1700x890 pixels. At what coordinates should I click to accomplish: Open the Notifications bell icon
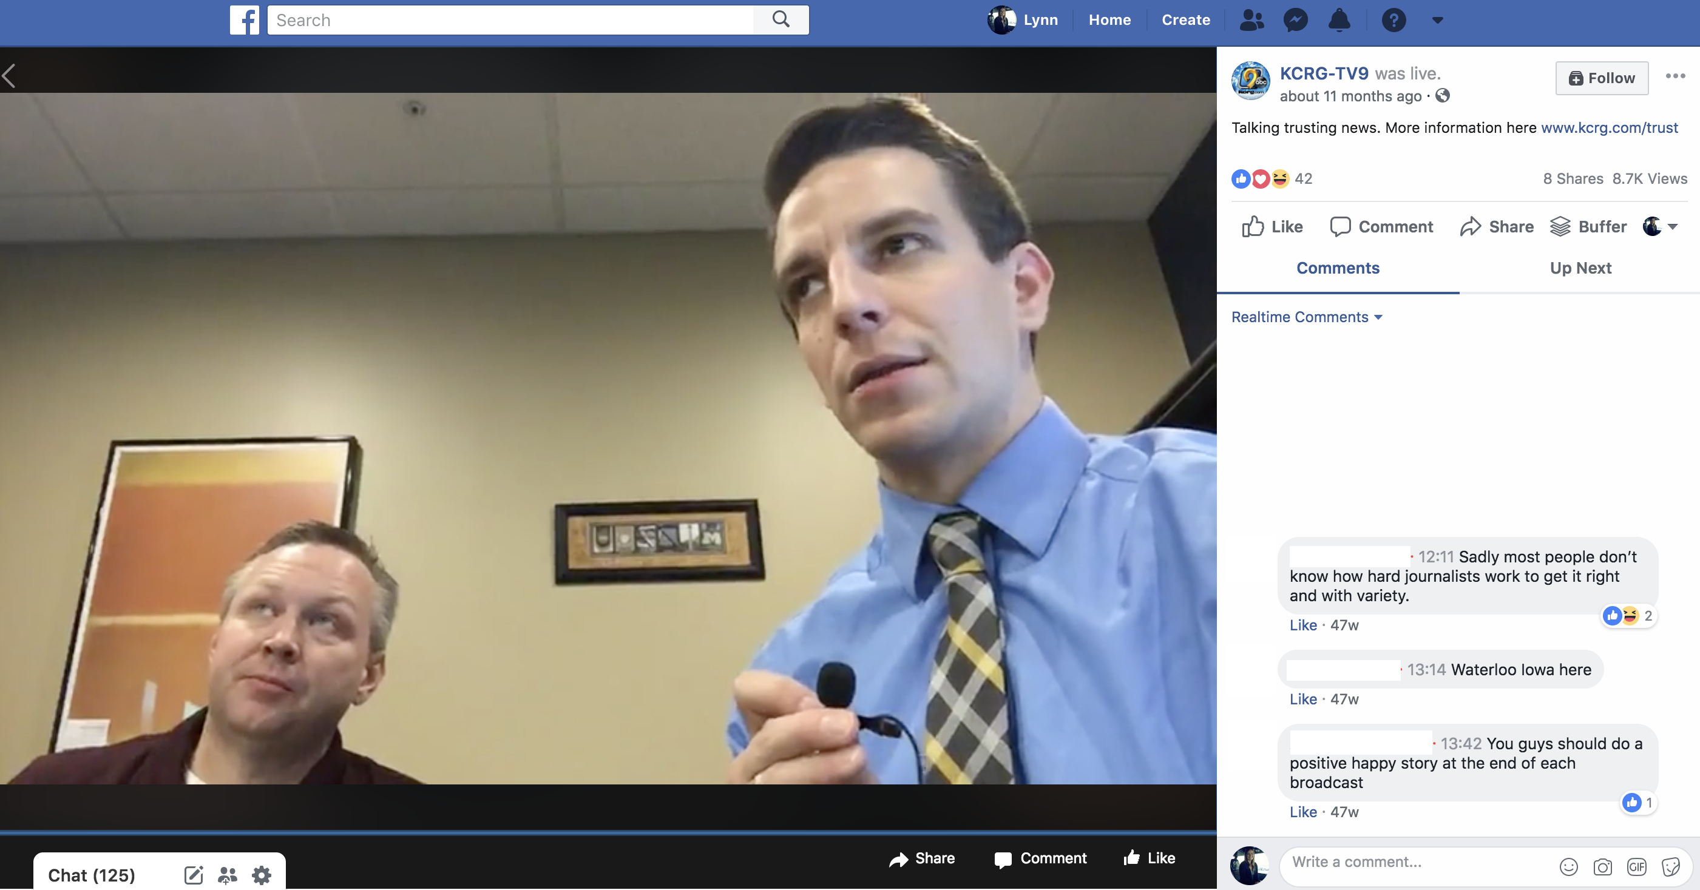click(1339, 20)
